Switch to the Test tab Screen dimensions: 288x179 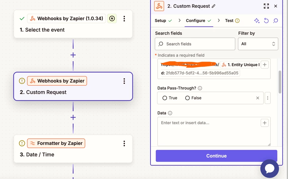coord(232,21)
